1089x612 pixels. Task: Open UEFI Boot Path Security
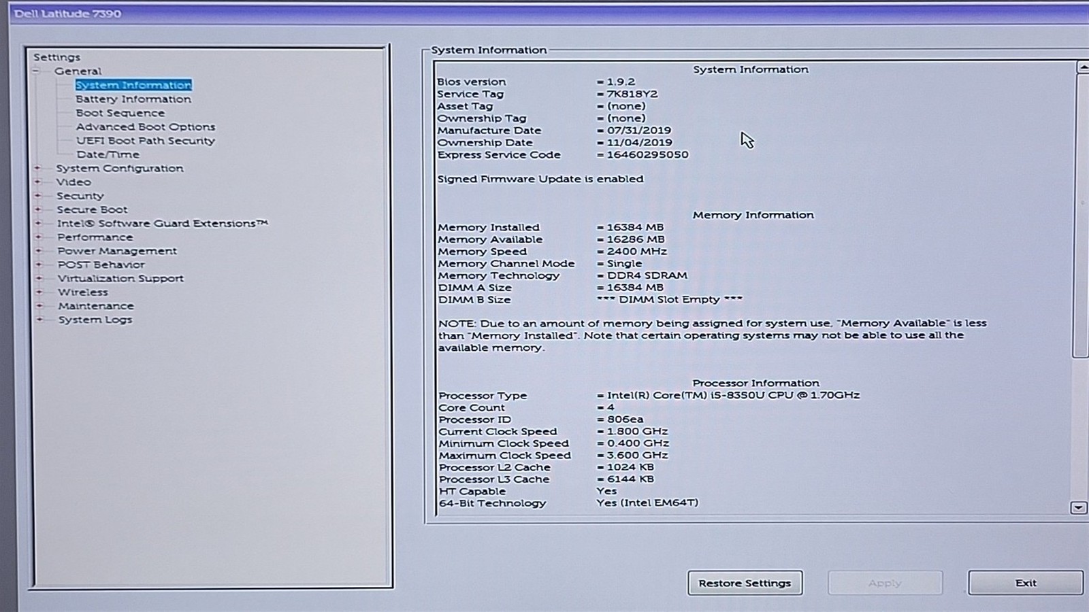[x=146, y=141]
